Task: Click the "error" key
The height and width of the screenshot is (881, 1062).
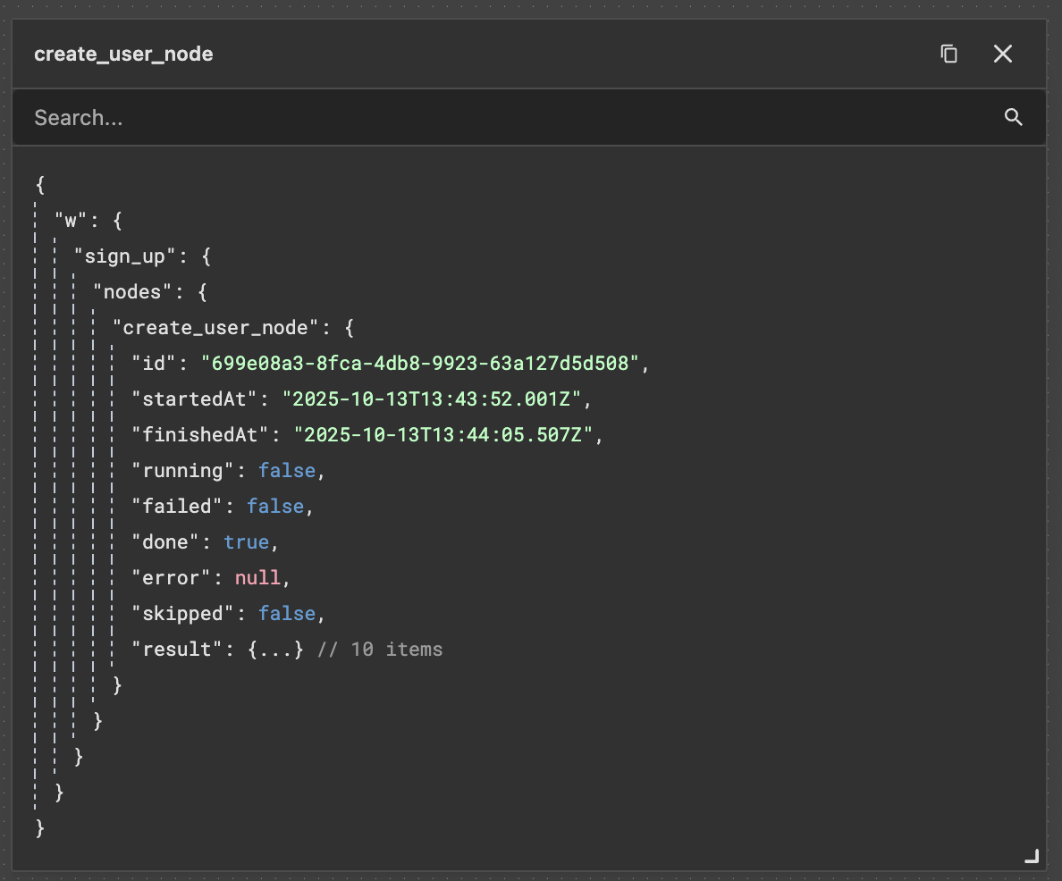Action: [172, 577]
